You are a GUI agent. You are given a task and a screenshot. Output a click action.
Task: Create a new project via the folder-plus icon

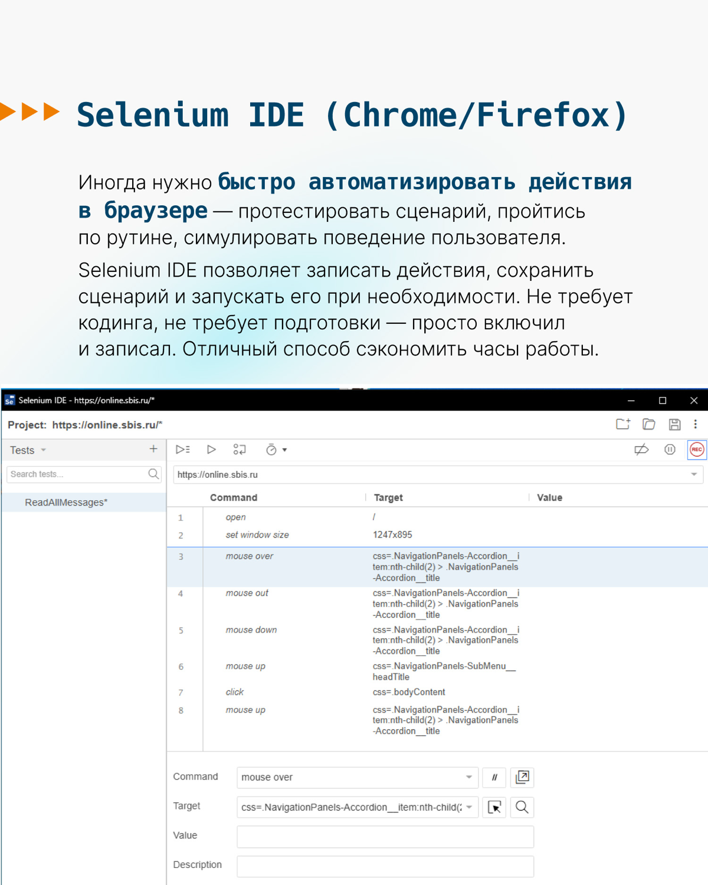click(x=624, y=424)
